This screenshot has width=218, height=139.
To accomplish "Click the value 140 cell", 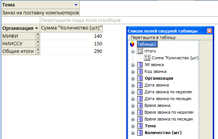I will click(x=71, y=36).
